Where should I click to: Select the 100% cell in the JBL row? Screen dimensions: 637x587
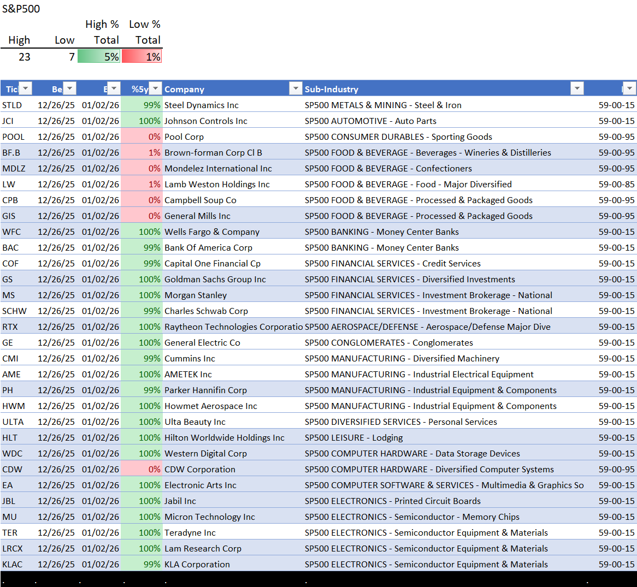click(x=142, y=501)
